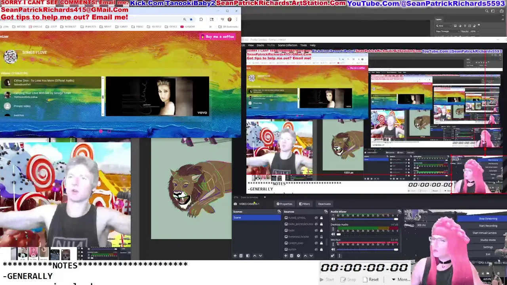The width and height of the screenshot is (507, 285).
Task: Open Chrome profile avatar icon
Action: tap(229, 19)
